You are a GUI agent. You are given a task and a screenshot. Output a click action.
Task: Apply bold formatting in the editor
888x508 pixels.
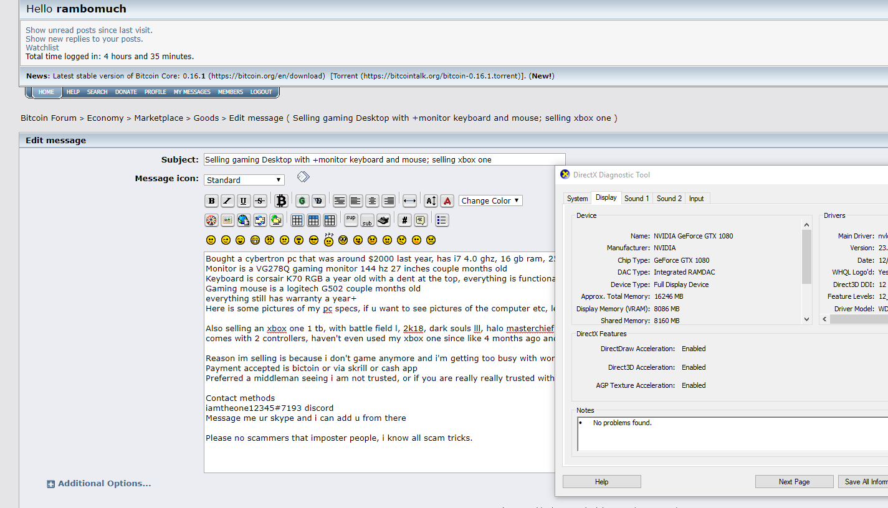[x=211, y=200]
